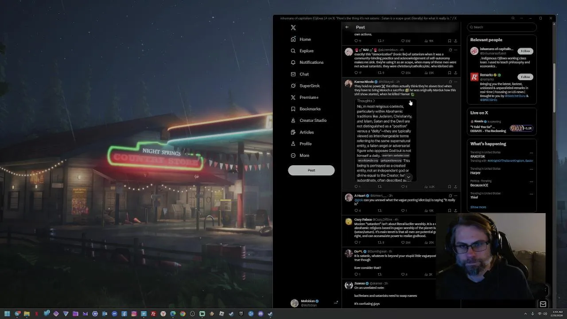Open more options on Karma Nicole's reply
The width and height of the screenshot is (567, 319).
pyautogui.click(x=455, y=82)
